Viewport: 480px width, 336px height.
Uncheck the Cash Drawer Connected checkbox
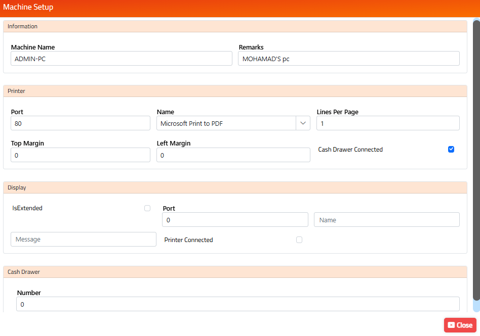[451, 150]
